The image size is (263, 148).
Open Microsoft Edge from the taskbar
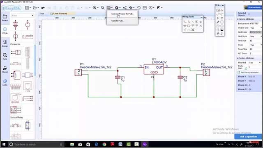click(x=96, y=144)
